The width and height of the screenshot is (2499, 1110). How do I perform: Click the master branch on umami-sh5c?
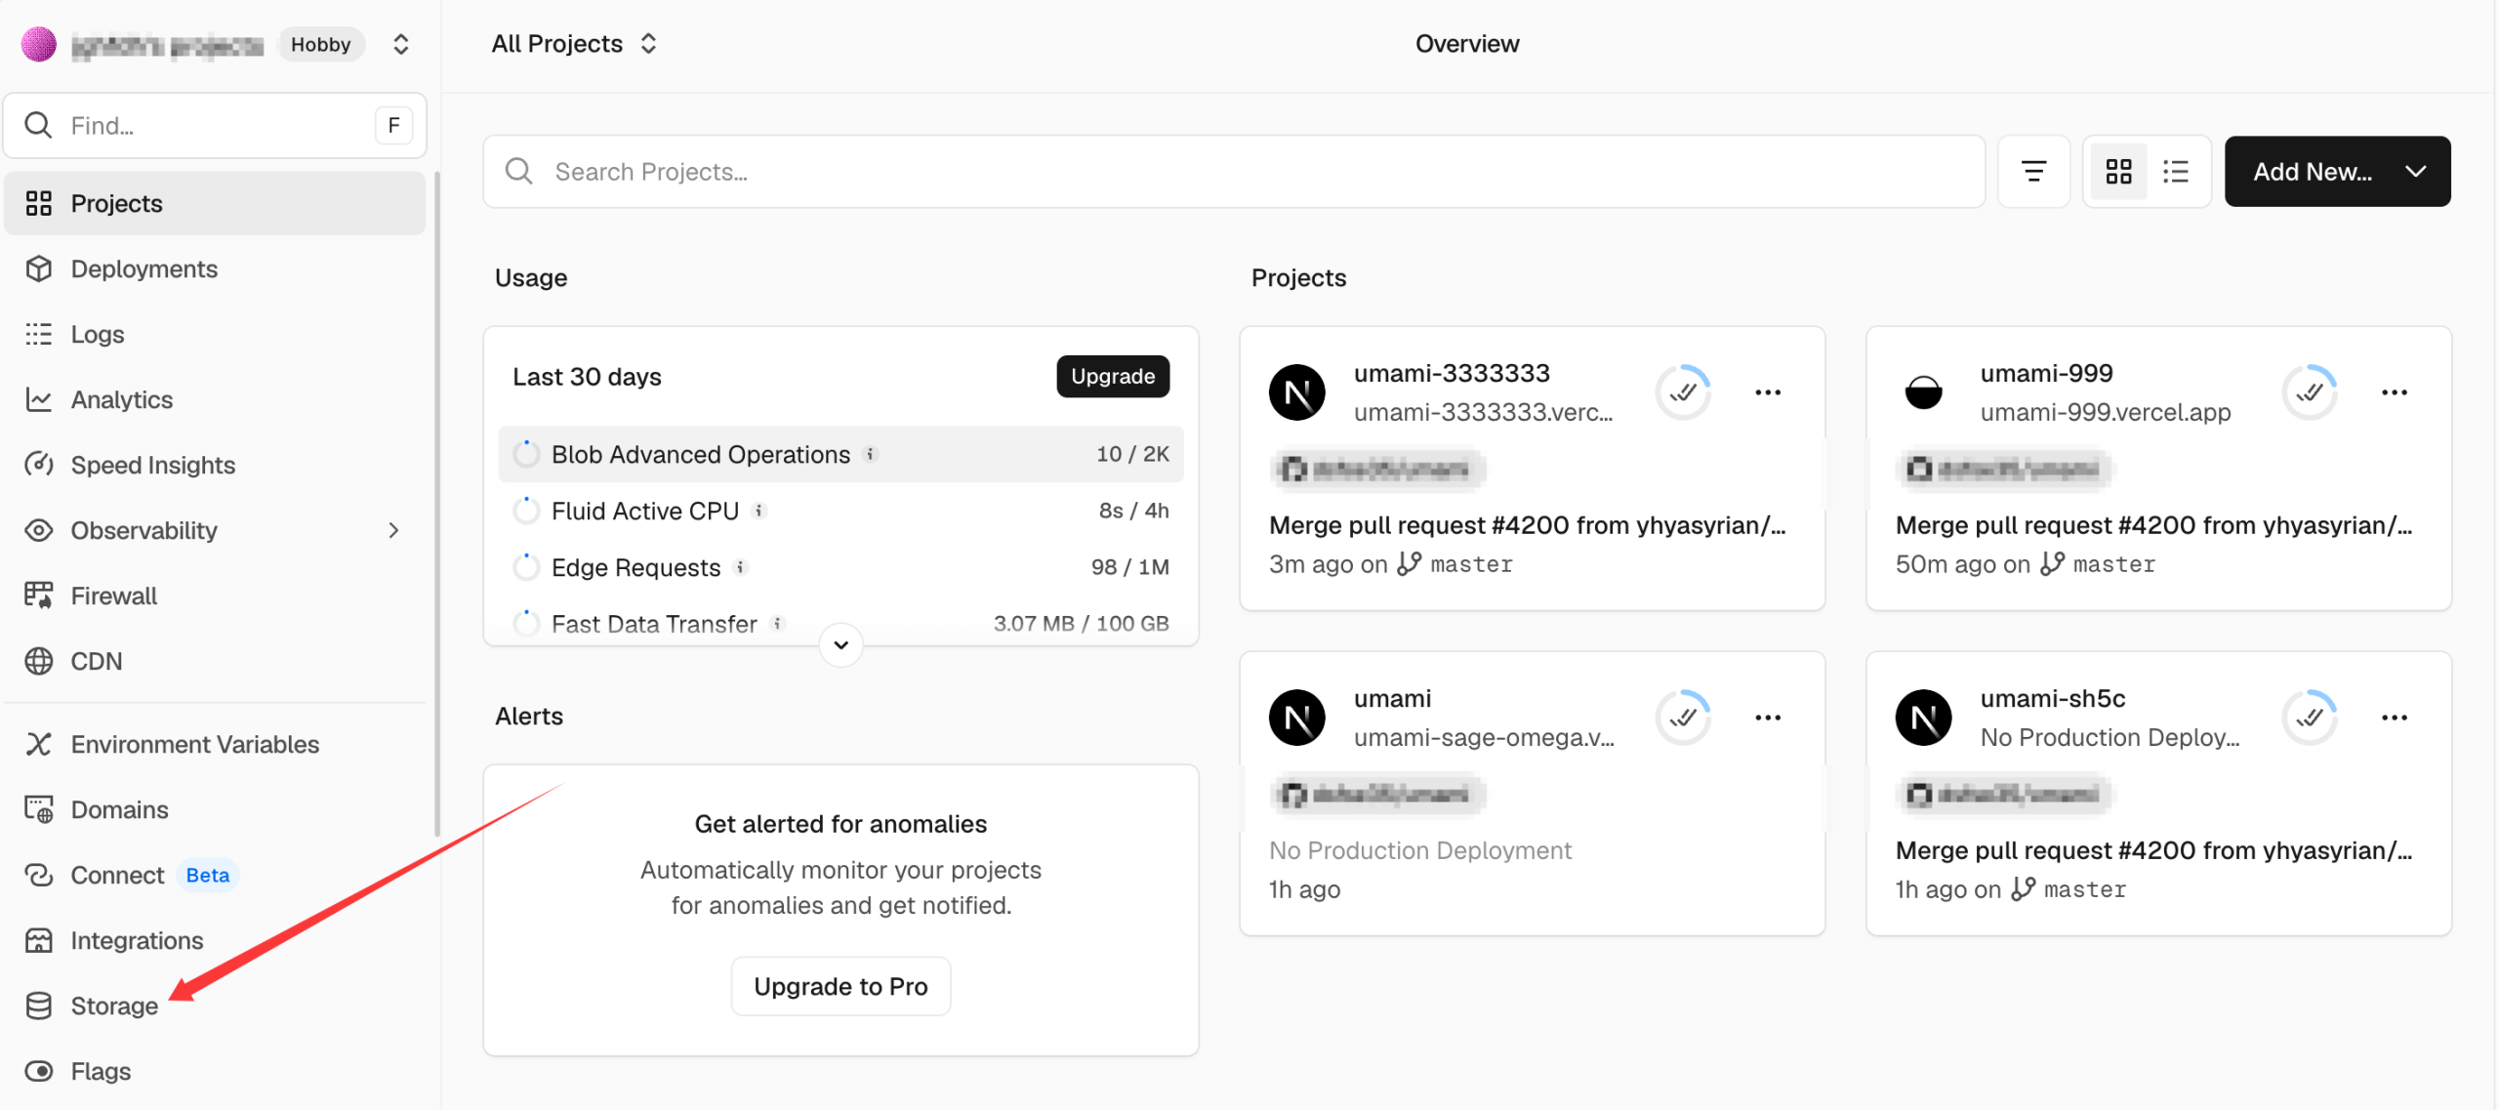[x=2069, y=889]
